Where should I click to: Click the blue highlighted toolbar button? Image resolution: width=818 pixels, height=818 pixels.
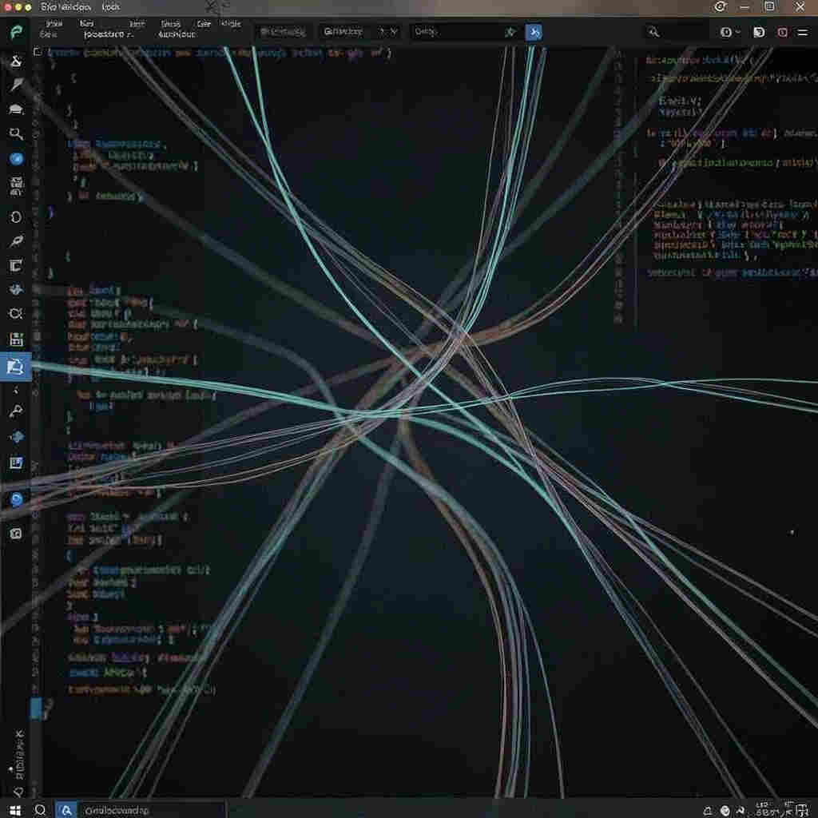[533, 32]
